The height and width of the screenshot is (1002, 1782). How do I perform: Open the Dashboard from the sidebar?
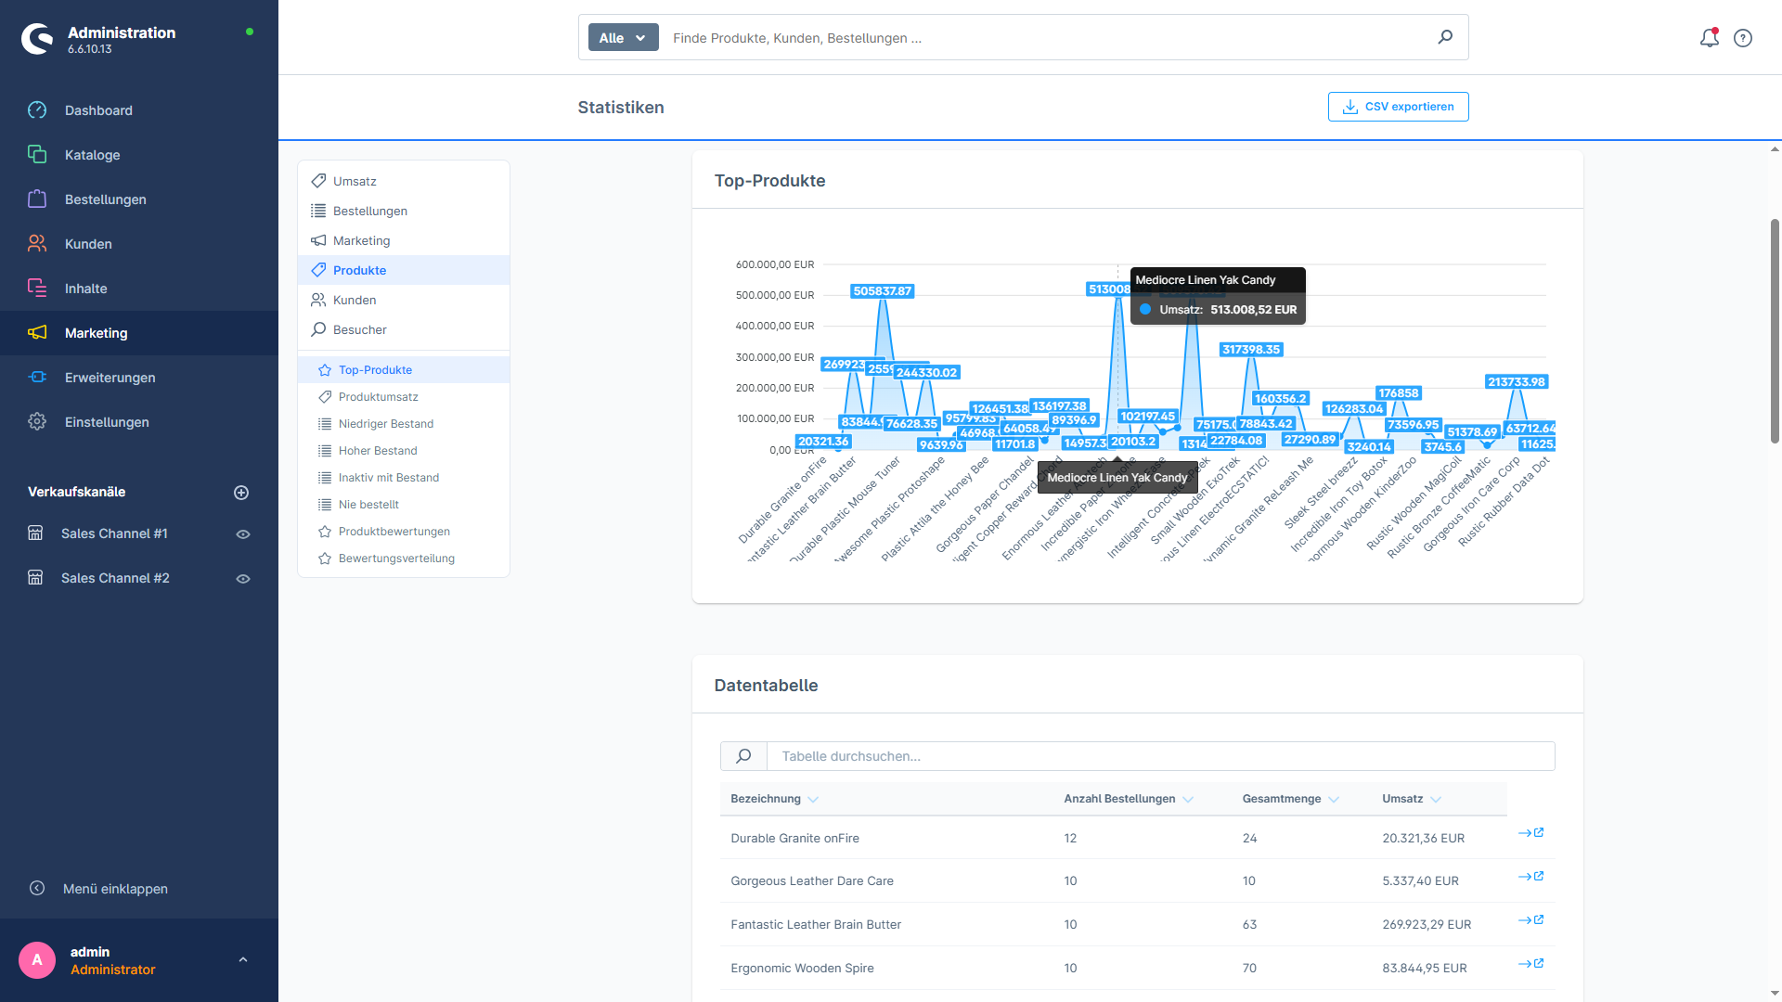pyautogui.click(x=97, y=109)
